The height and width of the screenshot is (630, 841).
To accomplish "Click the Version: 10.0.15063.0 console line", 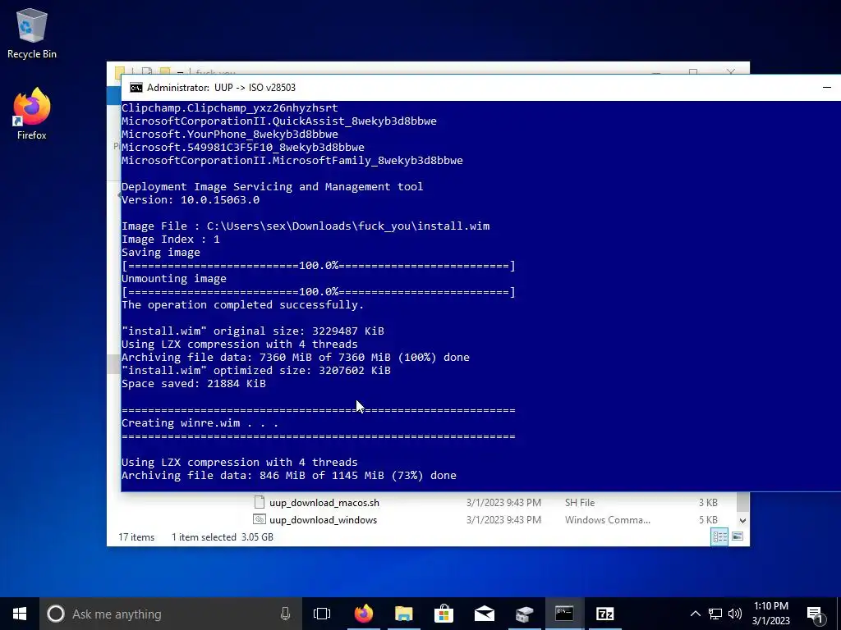I will [190, 200].
